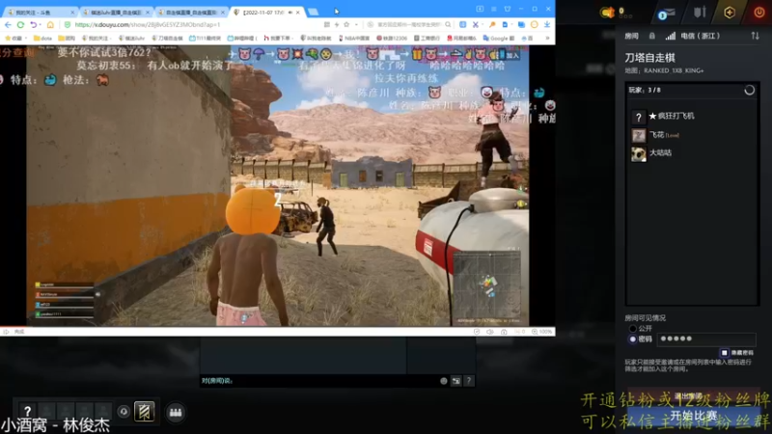This screenshot has height=434, width=772.
Task: Expand the bookmarks bar overflow chevron
Action: tap(547, 38)
